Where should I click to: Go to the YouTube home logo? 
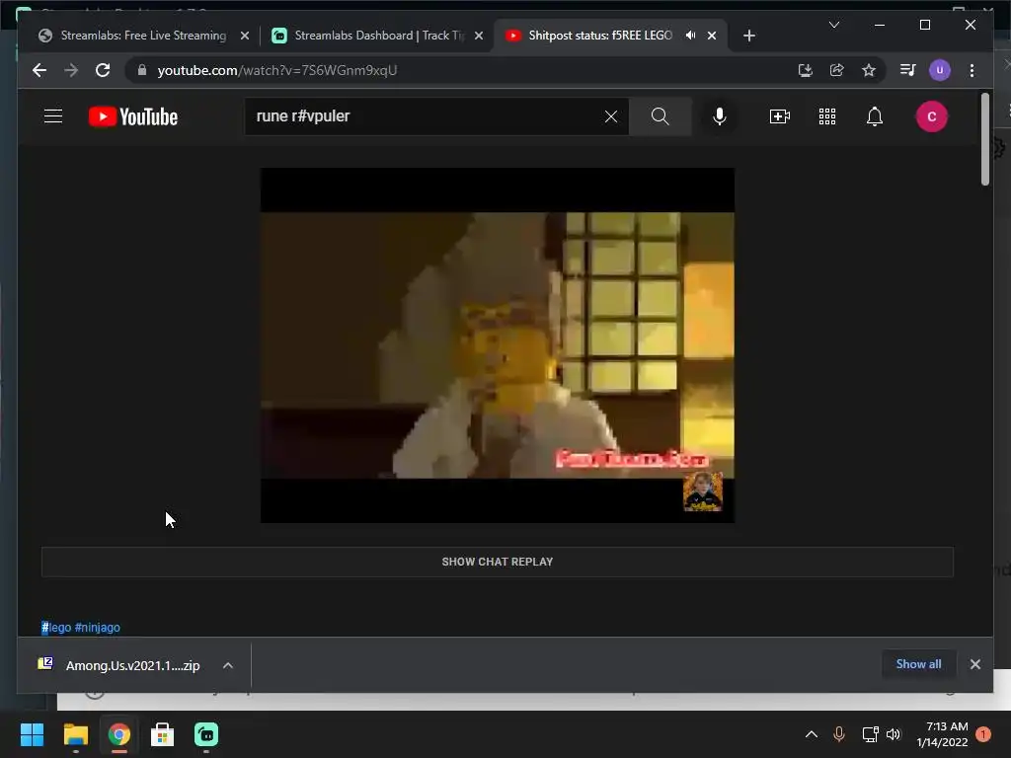[133, 116]
